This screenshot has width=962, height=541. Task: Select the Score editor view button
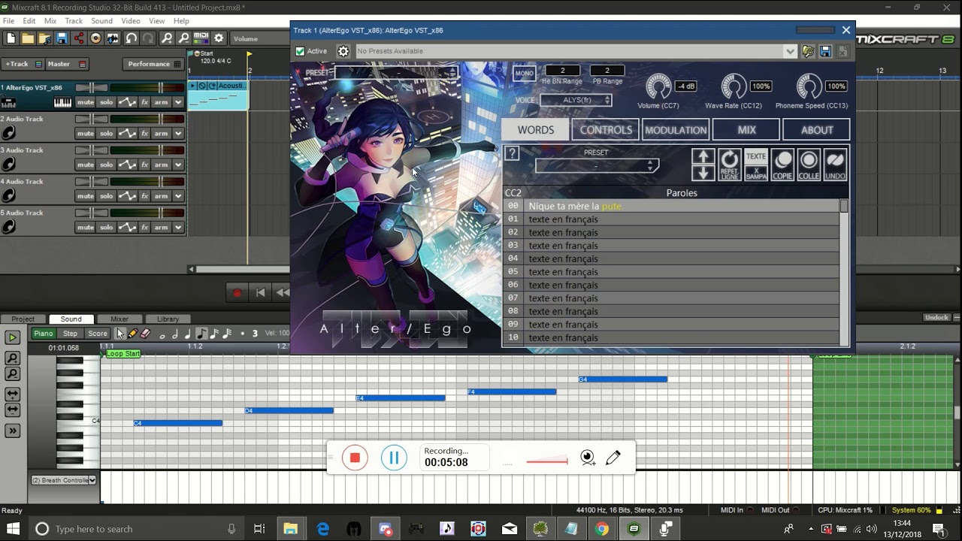[x=98, y=334]
